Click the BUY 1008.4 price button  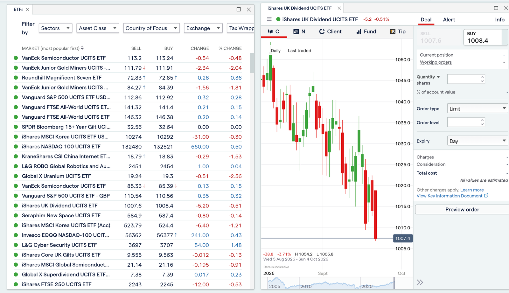[x=485, y=38]
